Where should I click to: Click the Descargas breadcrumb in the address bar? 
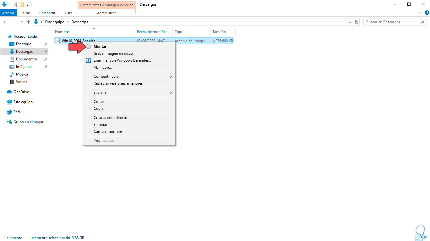[80, 22]
